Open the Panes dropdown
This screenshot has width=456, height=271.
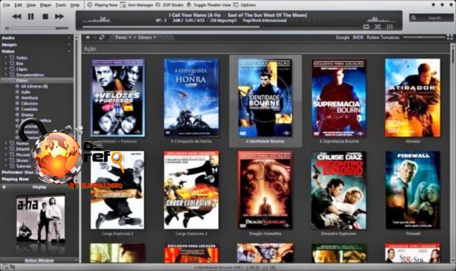tap(123, 38)
